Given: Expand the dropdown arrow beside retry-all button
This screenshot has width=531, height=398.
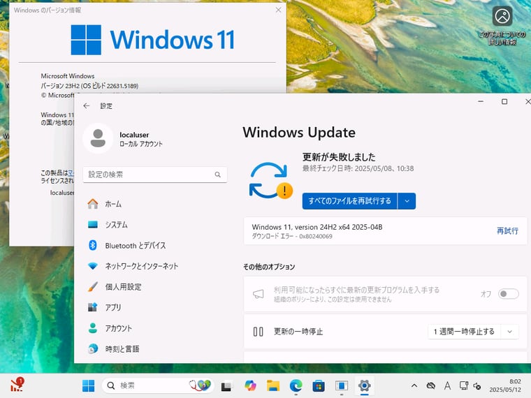Looking at the screenshot, I should pos(407,201).
